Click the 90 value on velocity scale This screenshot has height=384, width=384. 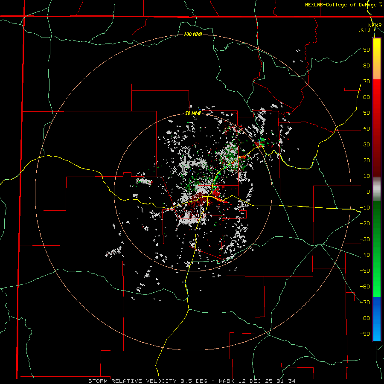(x=367, y=50)
